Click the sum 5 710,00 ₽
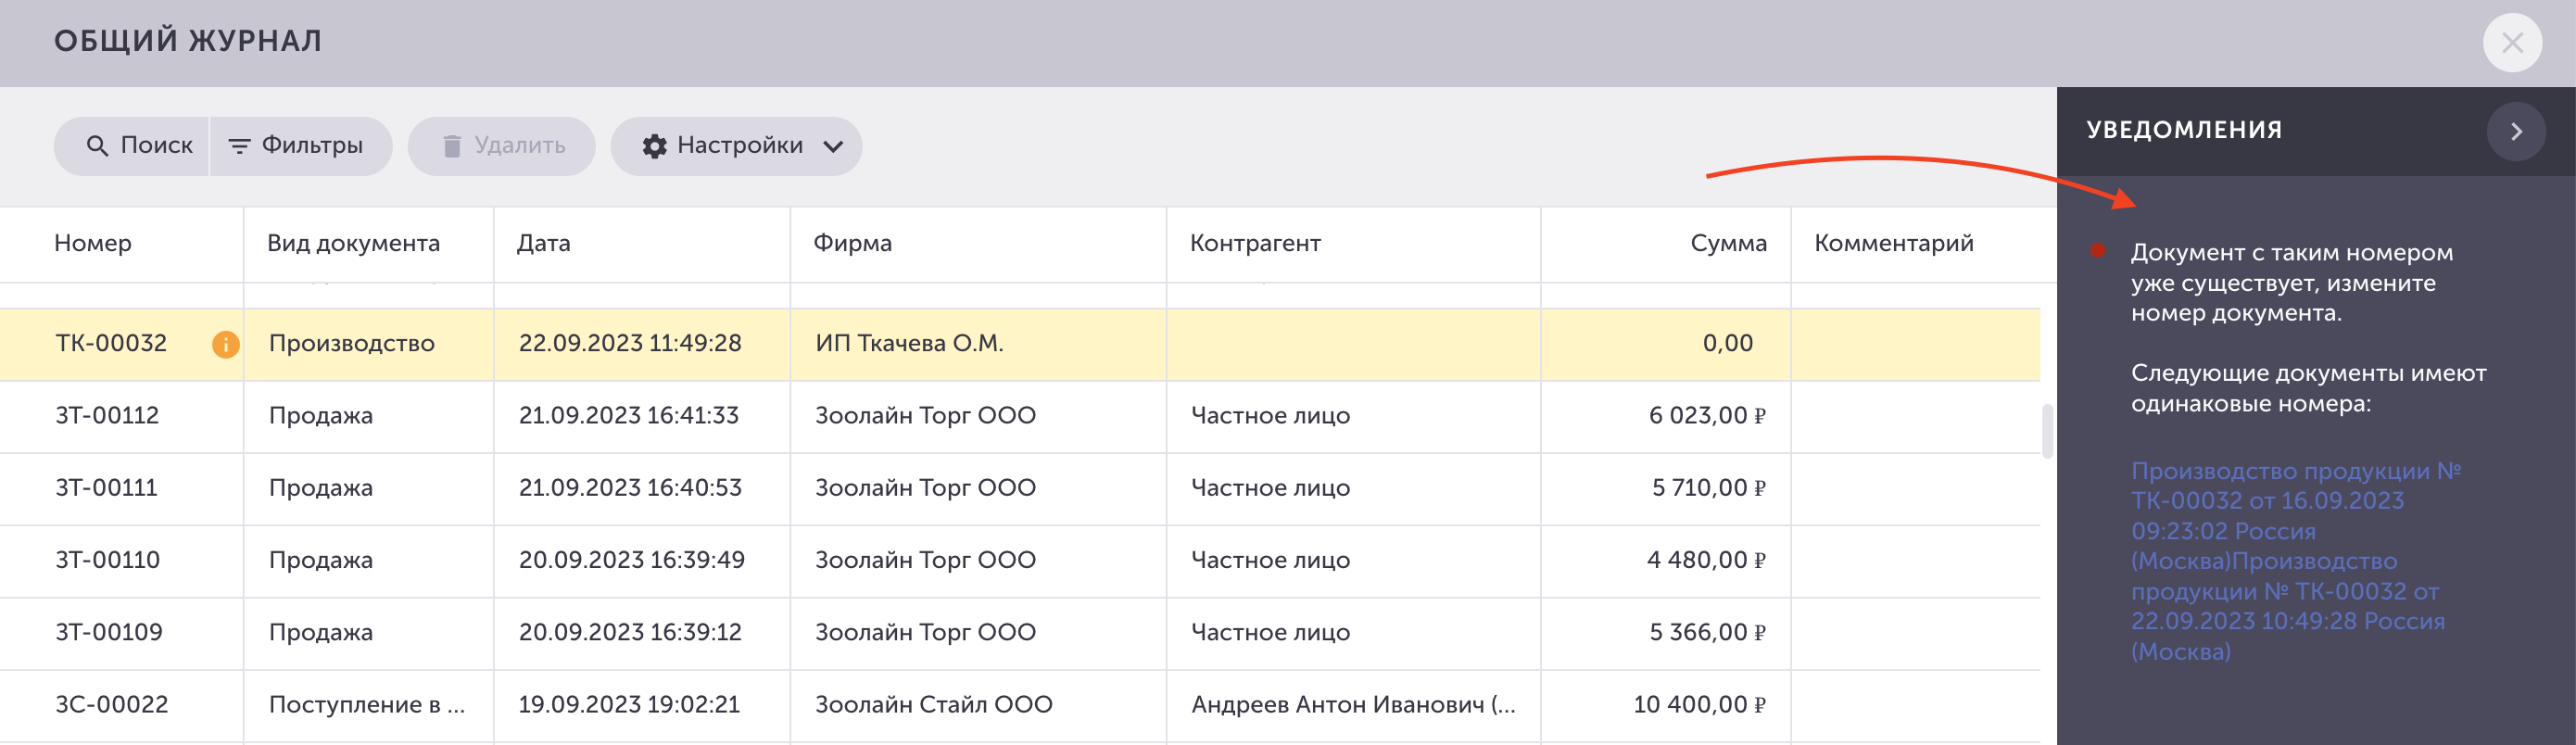 (1709, 487)
